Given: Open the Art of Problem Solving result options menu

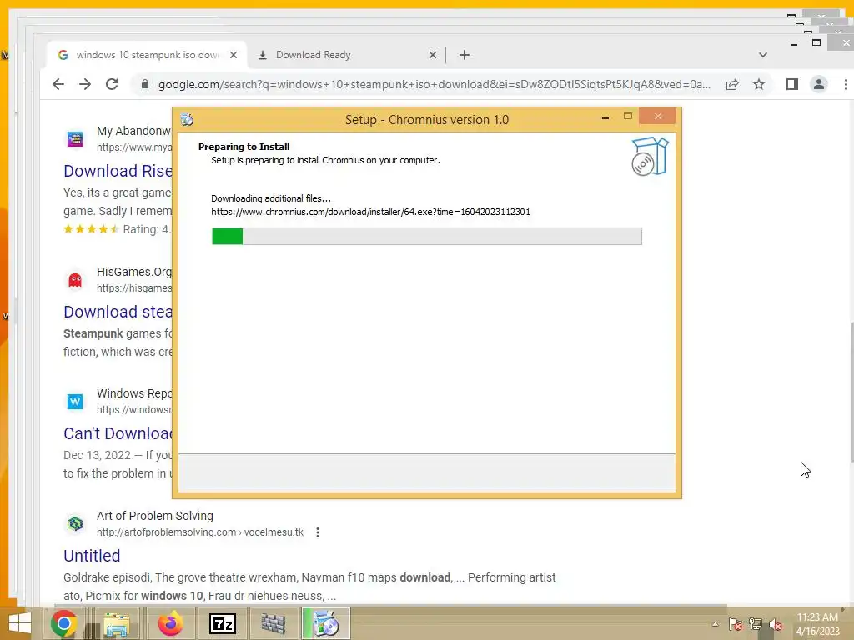Looking at the screenshot, I should pyautogui.click(x=318, y=532).
